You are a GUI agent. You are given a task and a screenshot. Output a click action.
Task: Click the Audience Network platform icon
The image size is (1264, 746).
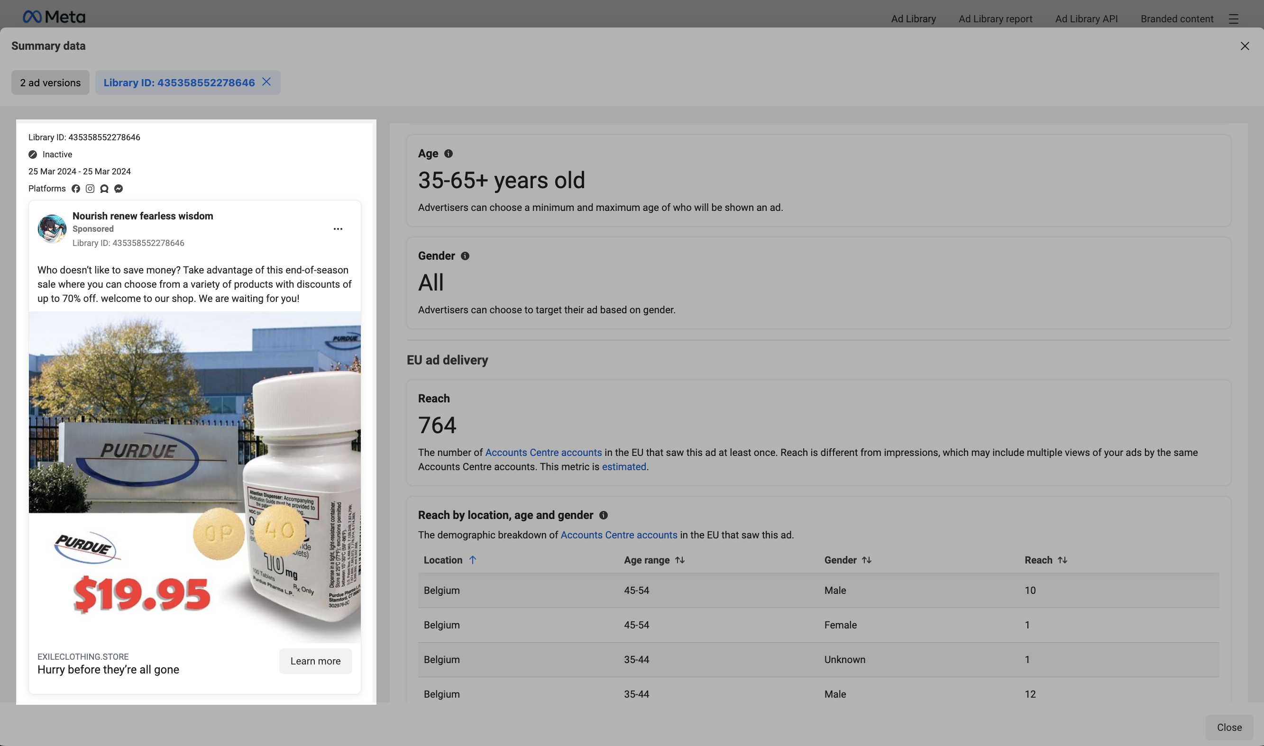[104, 189]
